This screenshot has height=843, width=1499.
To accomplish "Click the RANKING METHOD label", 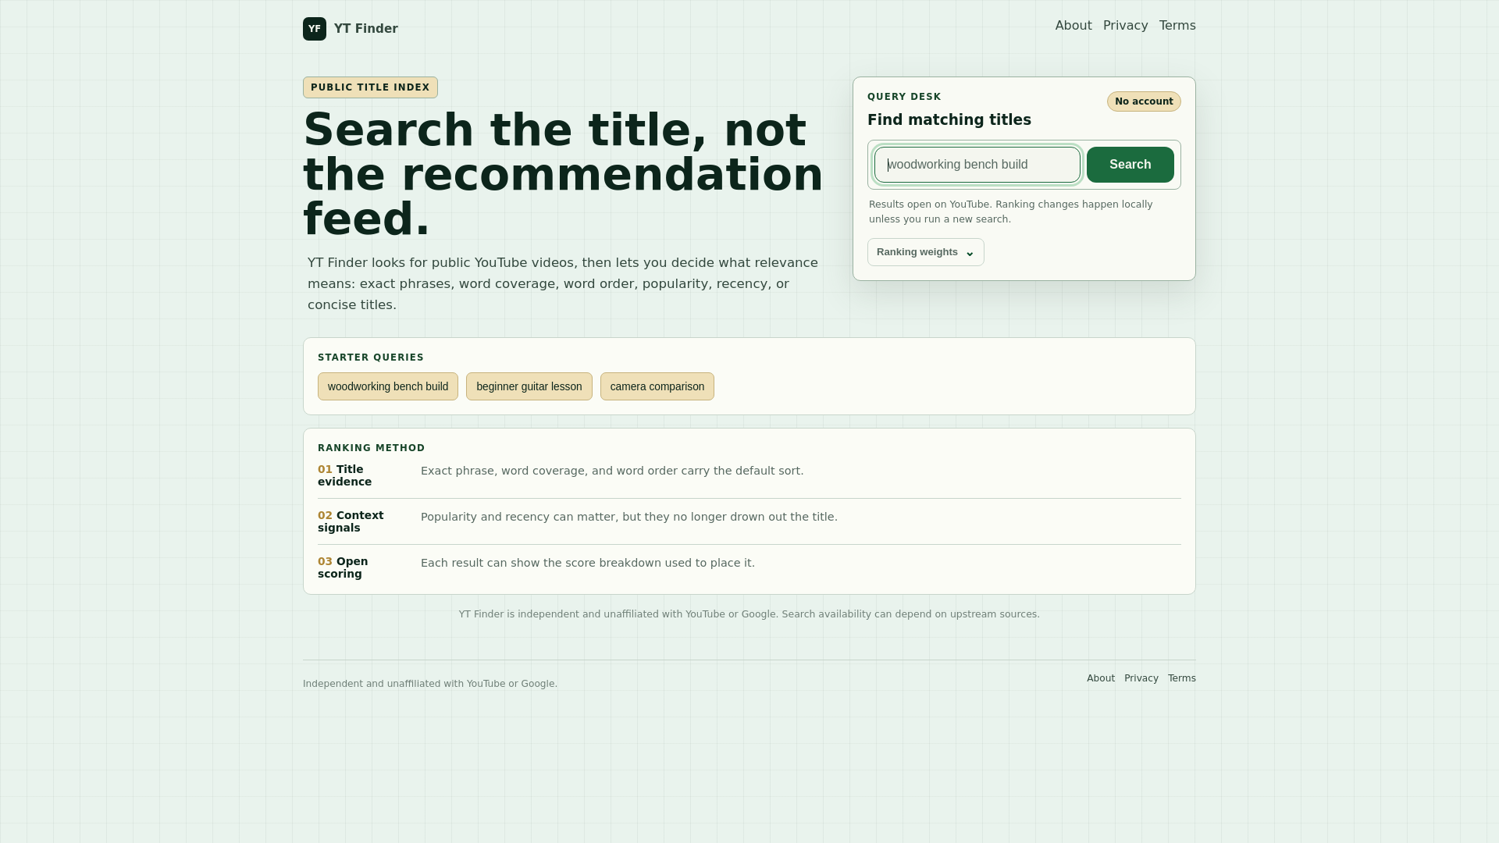I will click(372, 448).
